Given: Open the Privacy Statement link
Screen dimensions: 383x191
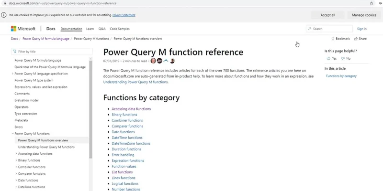Looking at the screenshot, I should [124, 15].
